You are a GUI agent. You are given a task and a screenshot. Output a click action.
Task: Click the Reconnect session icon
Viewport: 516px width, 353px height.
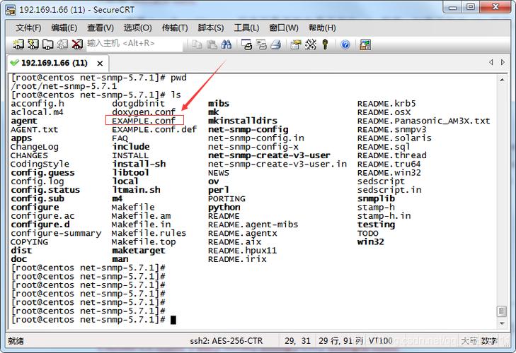tap(62, 44)
